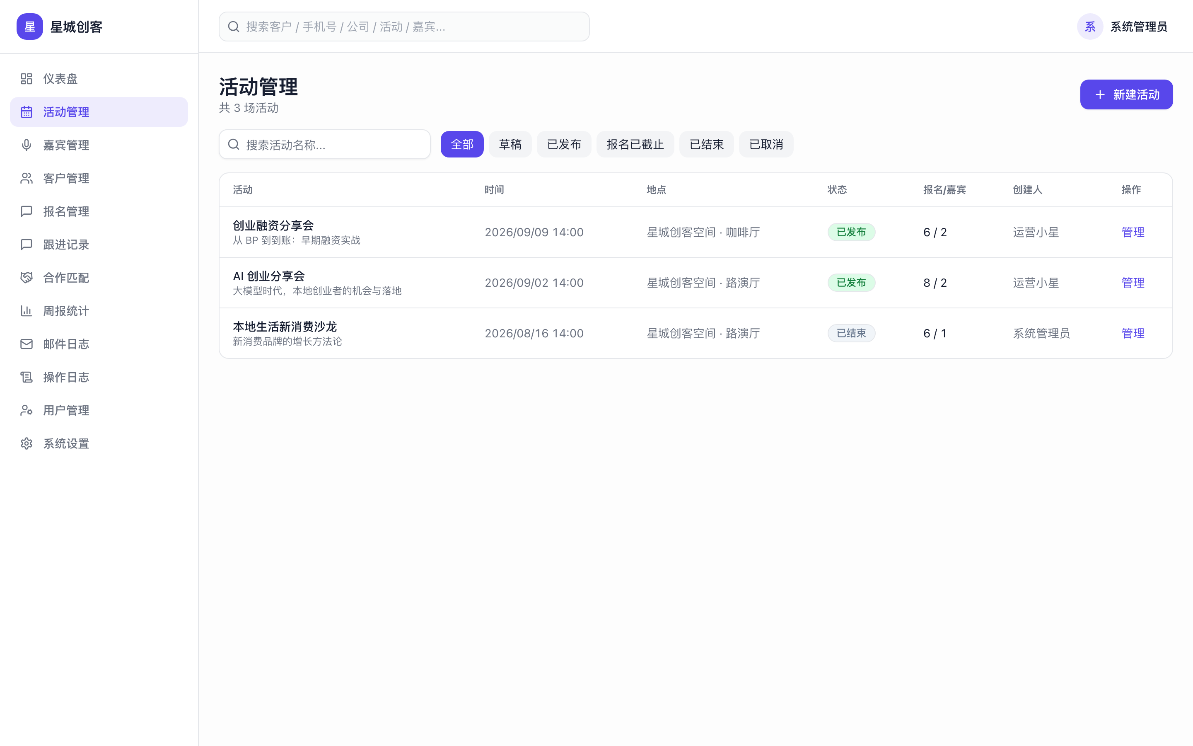This screenshot has width=1193, height=746.
Task: Click the 6 / 1 signup count
Action: click(x=935, y=333)
